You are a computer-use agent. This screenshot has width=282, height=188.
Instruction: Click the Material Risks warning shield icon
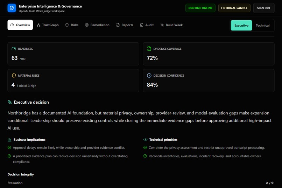tap(14, 76)
